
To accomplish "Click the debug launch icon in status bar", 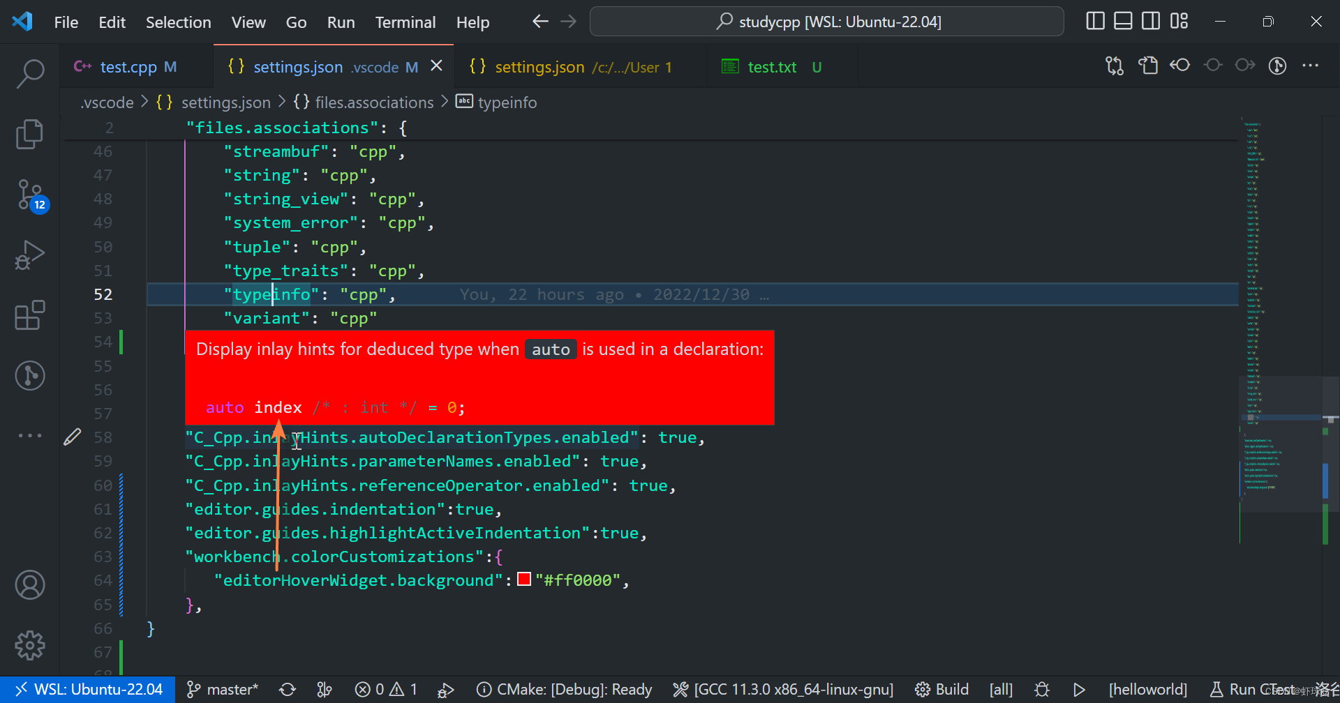I will [445, 690].
